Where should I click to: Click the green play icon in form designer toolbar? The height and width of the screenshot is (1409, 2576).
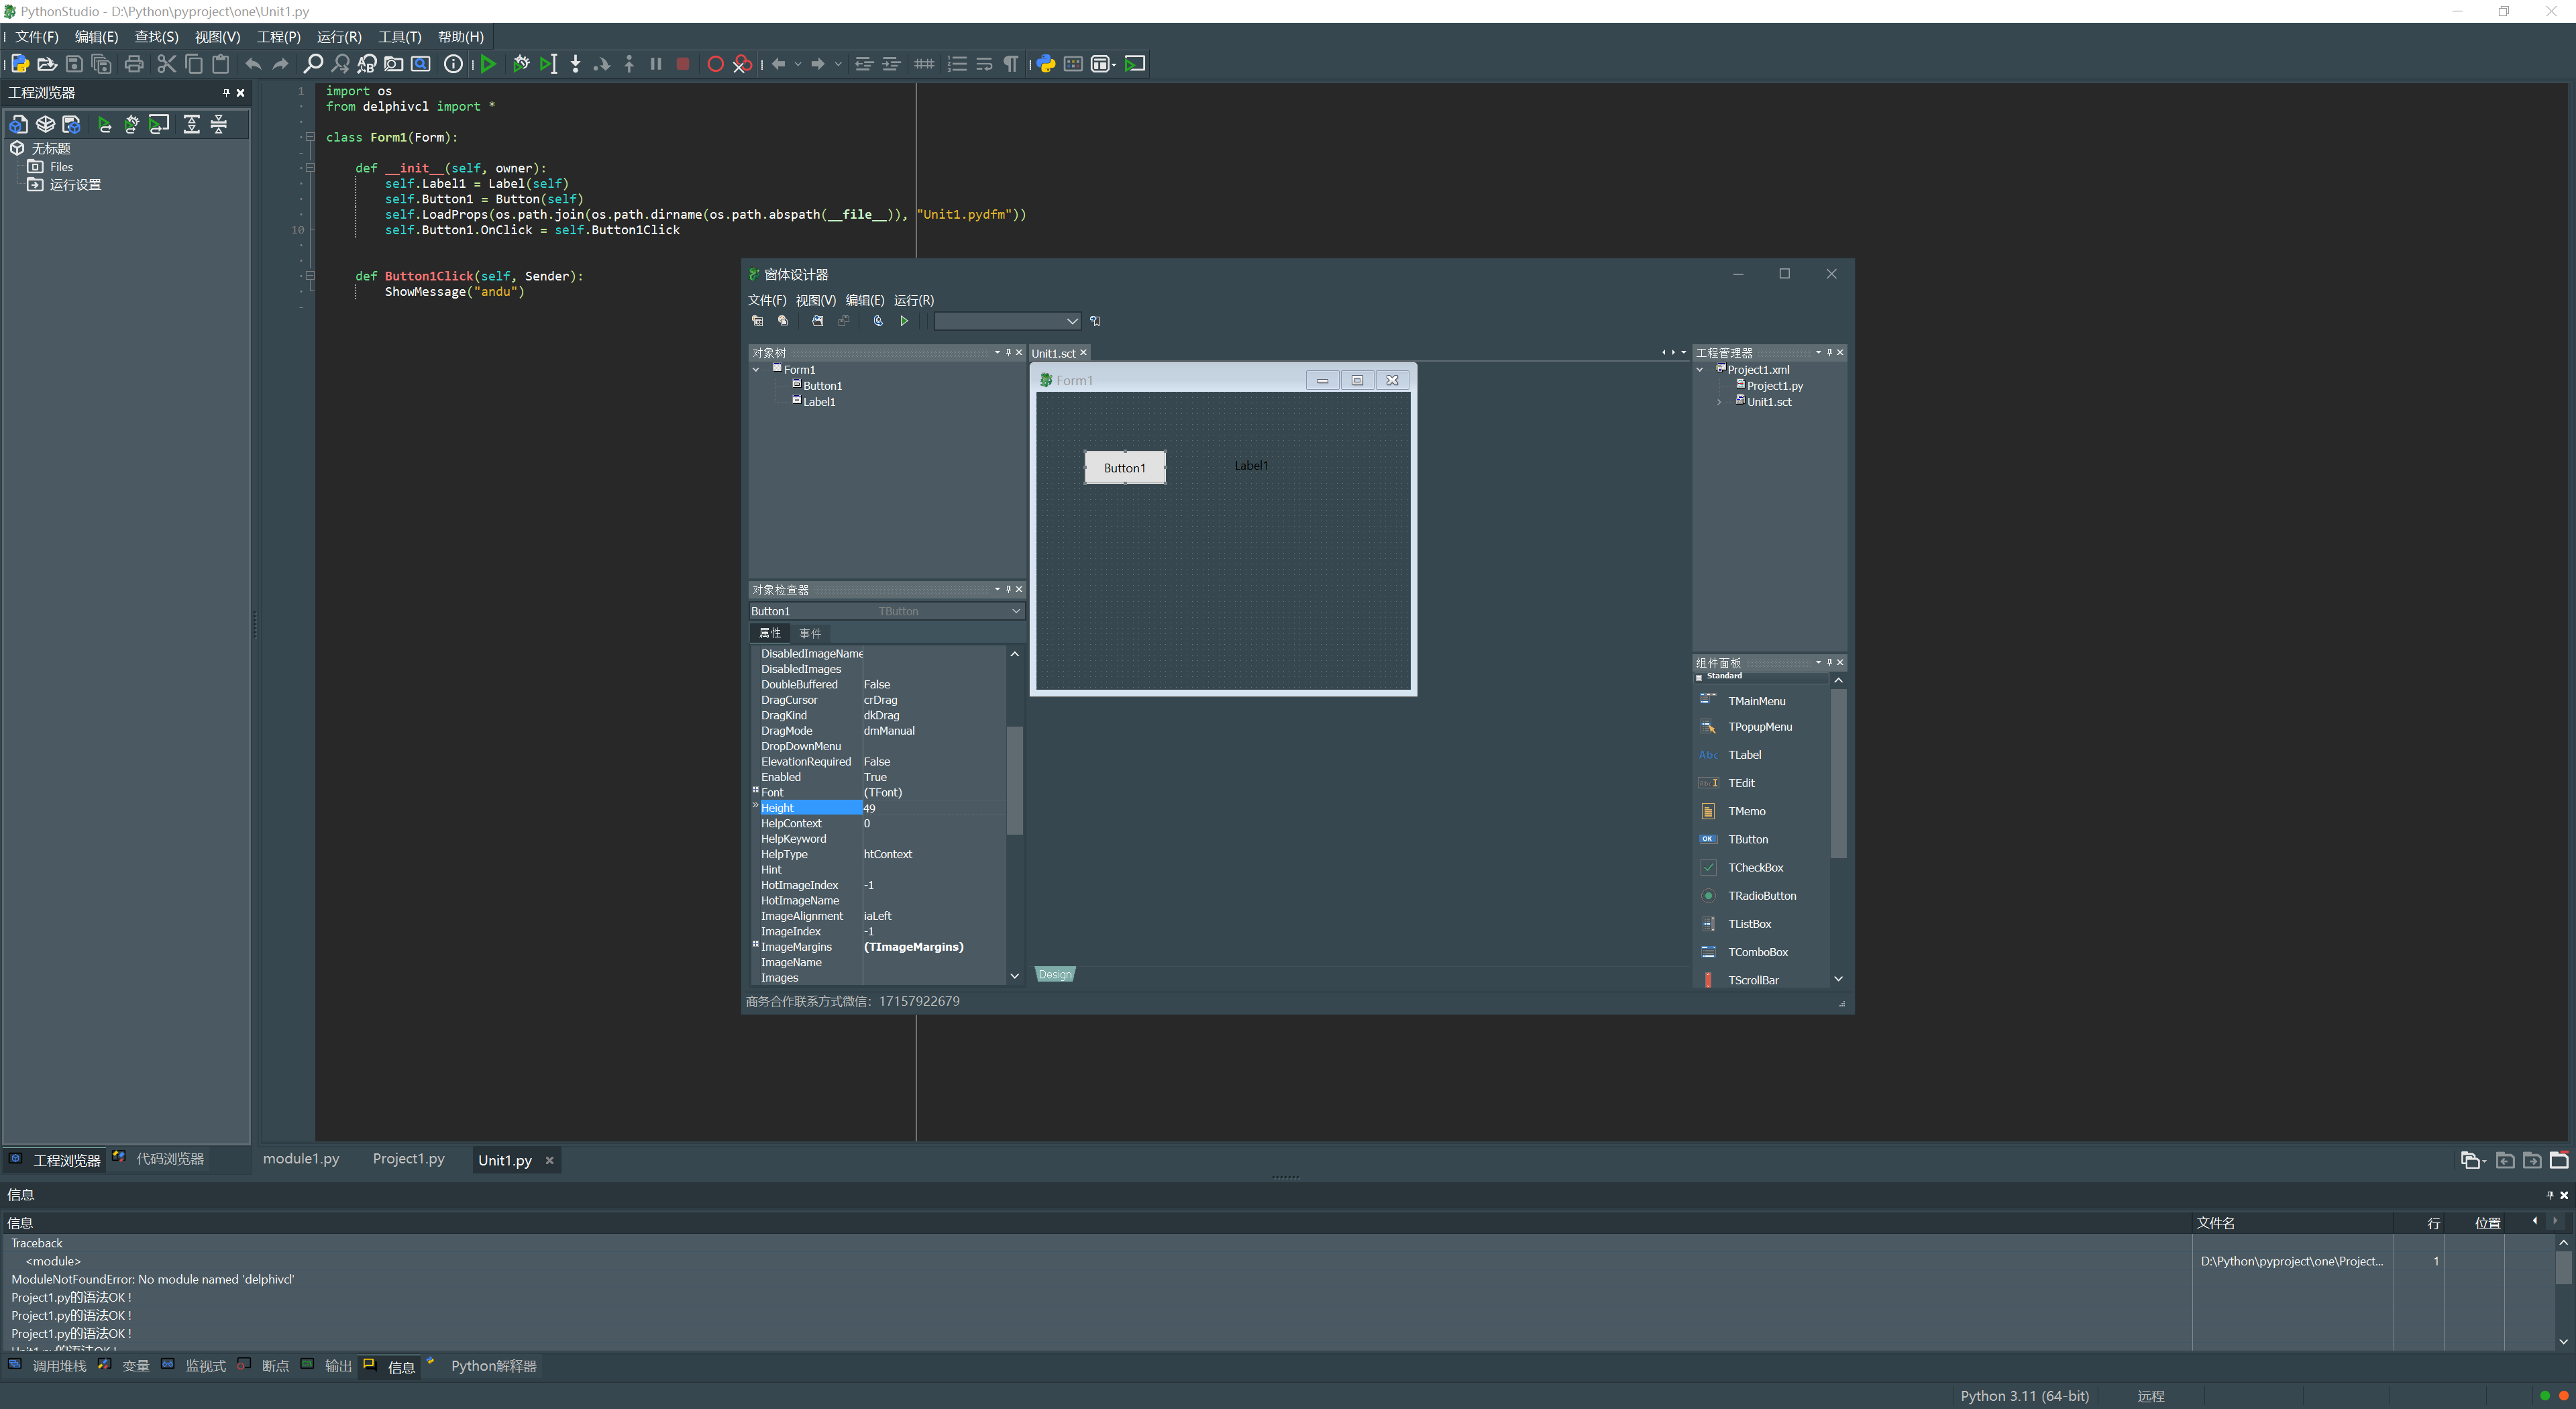(904, 321)
